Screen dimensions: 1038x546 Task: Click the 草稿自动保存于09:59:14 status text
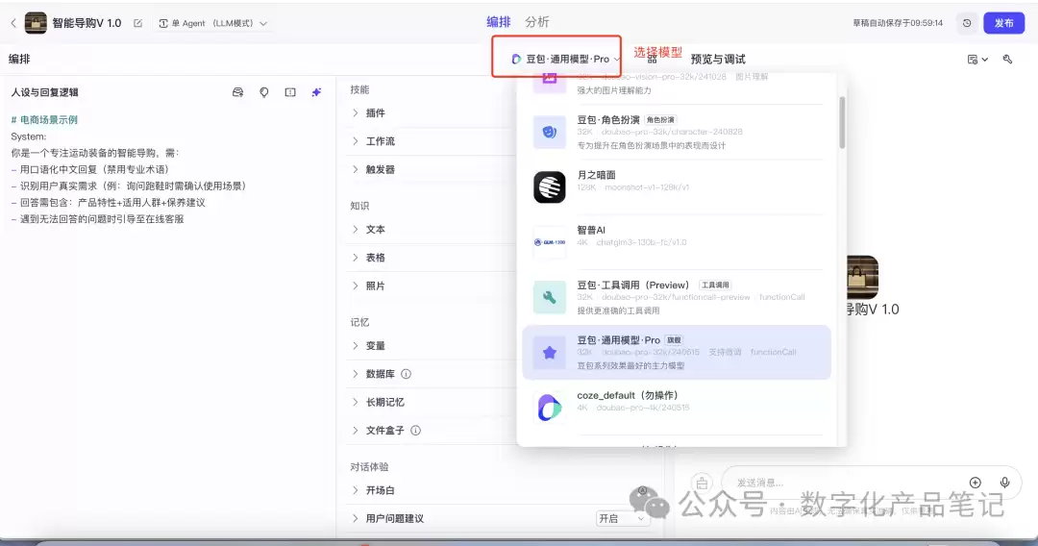coord(898,23)
